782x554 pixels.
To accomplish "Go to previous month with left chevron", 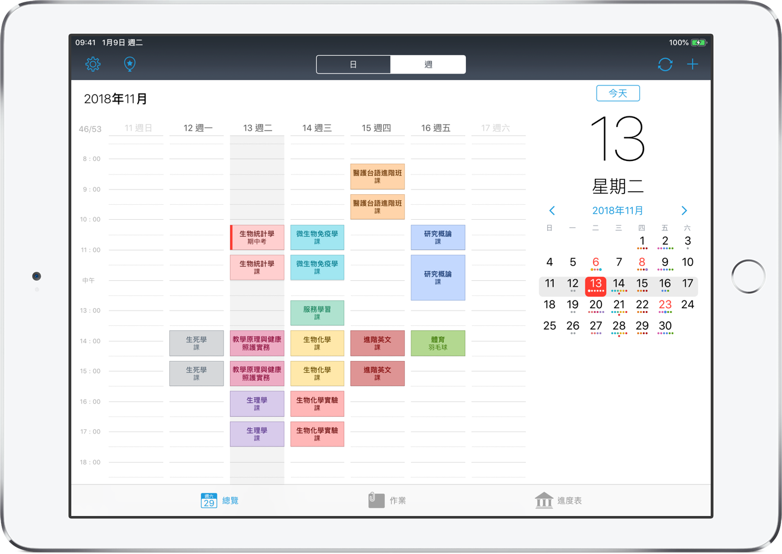I will [x=552, y=211].
